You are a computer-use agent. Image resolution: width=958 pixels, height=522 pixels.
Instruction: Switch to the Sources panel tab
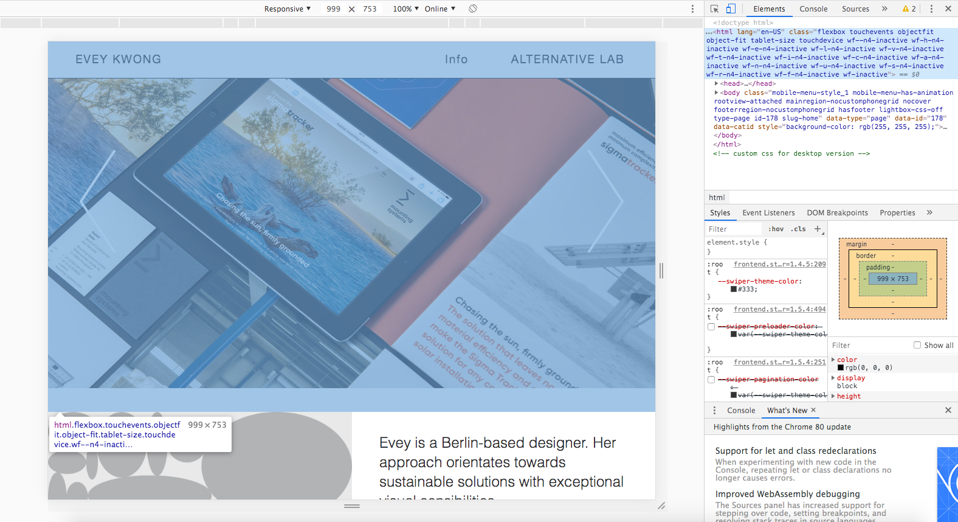(855, 9)
